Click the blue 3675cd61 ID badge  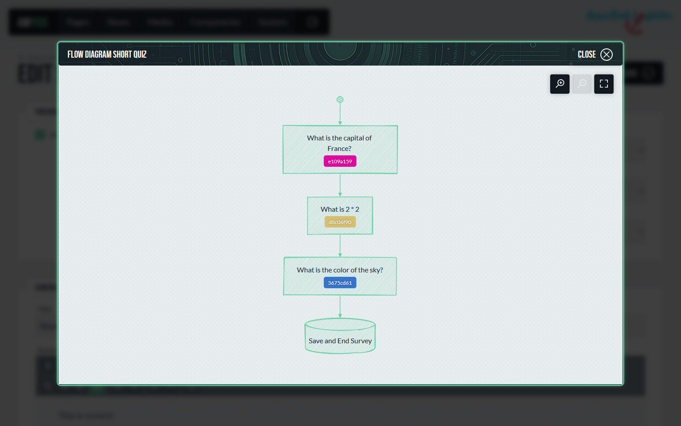click(x=340, y=283)
